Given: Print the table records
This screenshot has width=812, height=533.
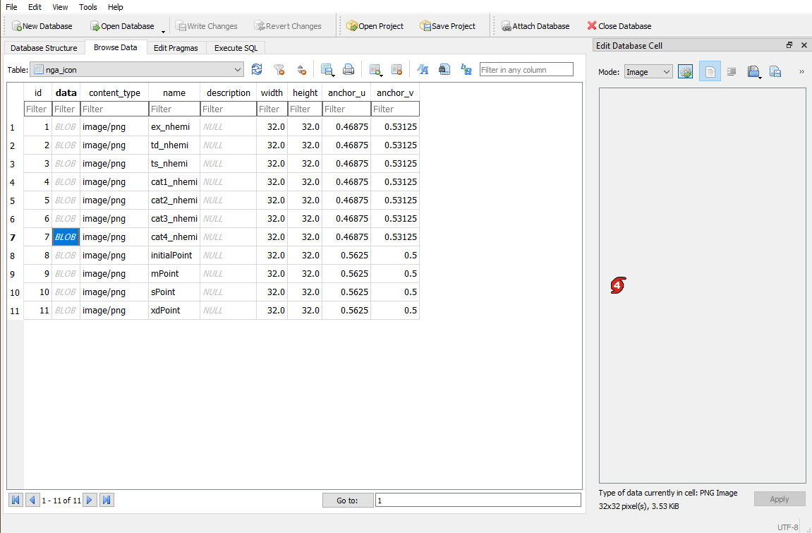Looking at the screenshot, I should (349, 69).
